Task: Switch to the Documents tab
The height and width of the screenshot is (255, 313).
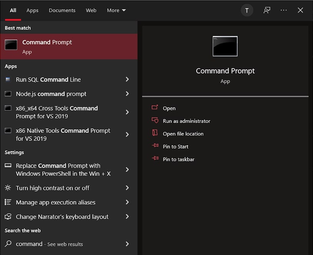Action: (62, 10)
